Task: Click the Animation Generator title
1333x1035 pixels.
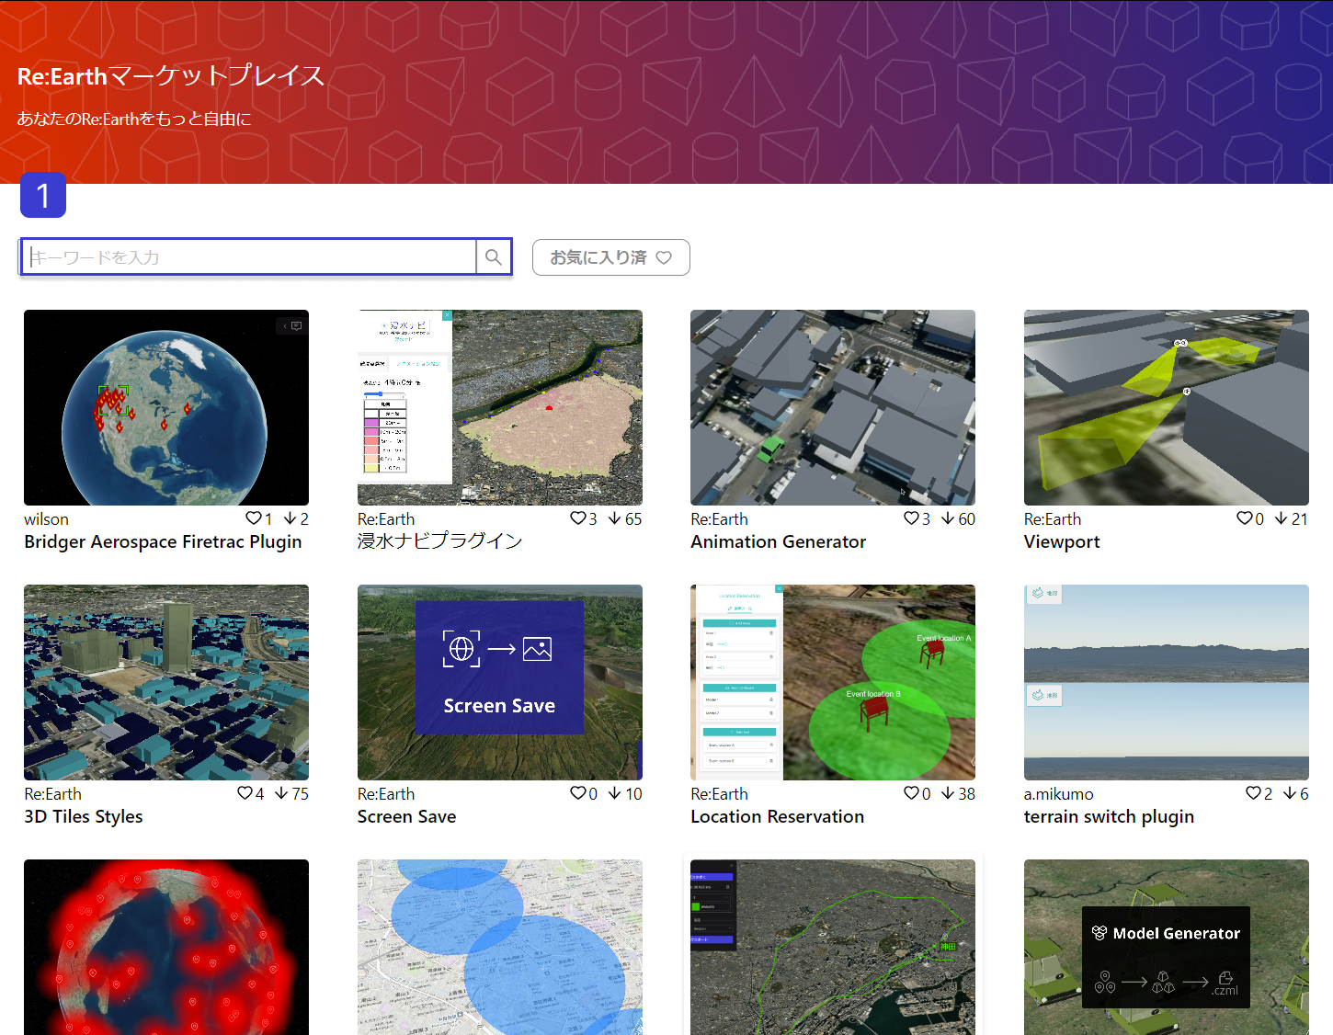Action: (779, 541)
